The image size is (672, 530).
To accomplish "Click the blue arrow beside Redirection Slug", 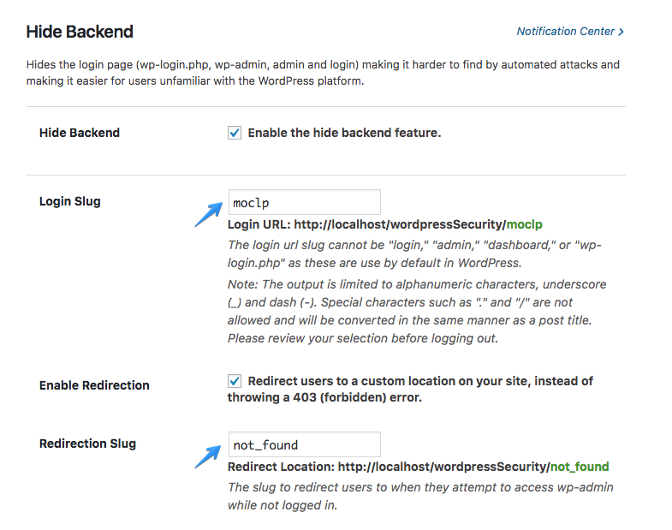I will 208,456.
